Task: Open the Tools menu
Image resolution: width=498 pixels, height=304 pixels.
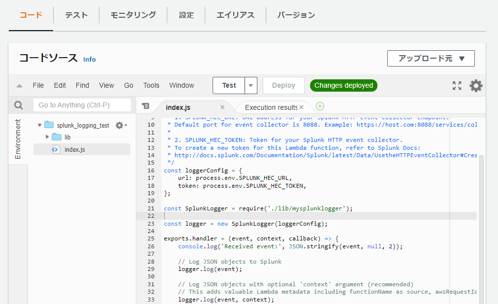Action: pos(151,86)
